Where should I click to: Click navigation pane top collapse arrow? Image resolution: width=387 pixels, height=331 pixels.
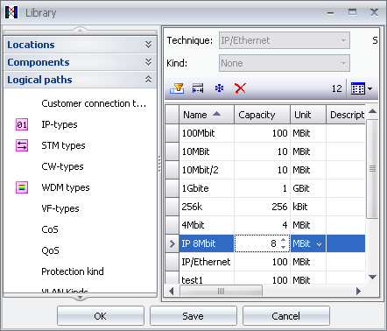pyautogui.click(x=80, y=30)
